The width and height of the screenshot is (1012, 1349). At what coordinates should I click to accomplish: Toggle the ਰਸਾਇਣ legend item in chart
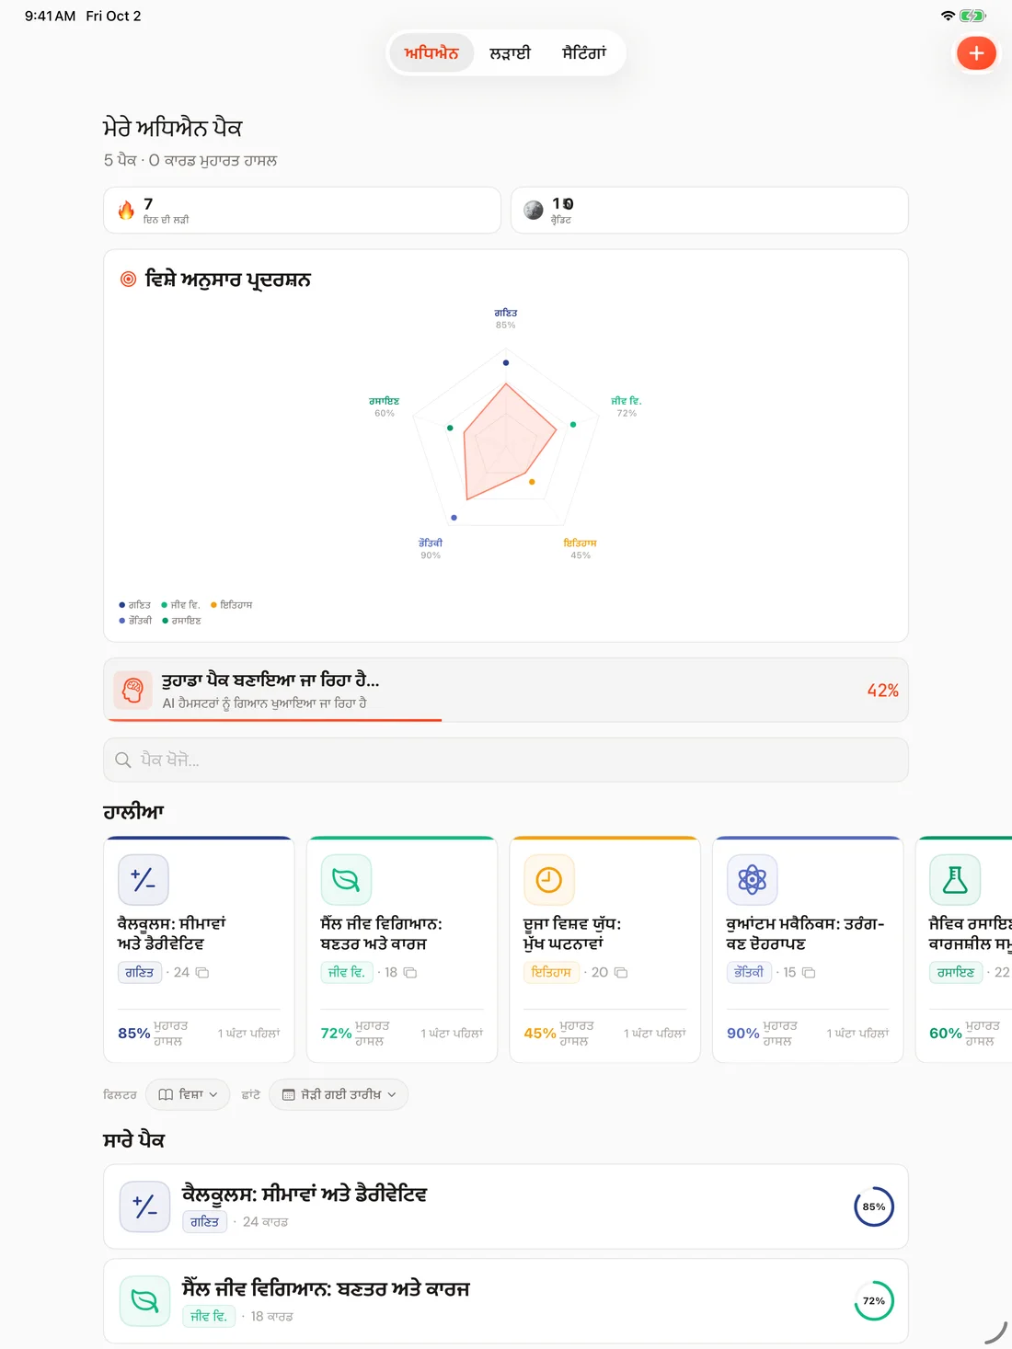point(182,621)
